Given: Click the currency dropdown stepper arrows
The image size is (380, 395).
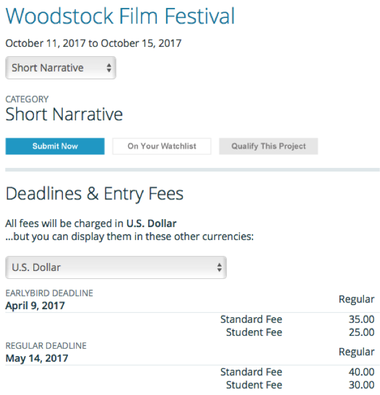Looking at the screenshot, I should pos(219,267).
